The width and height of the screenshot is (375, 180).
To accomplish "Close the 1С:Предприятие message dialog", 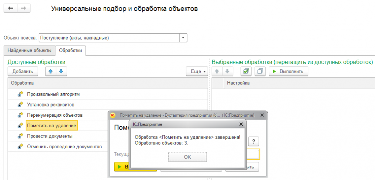I will pyautogui.click(x=241, y=124).
